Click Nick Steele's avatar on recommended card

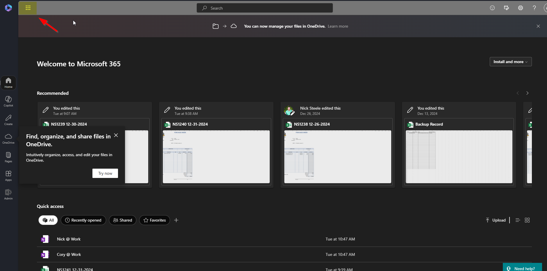point(289,110)
